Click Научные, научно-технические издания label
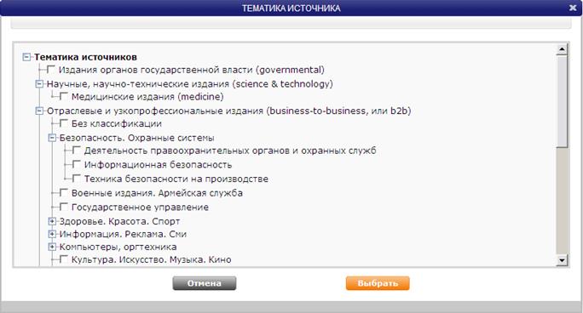583x313 pixels. click(189, 84)
